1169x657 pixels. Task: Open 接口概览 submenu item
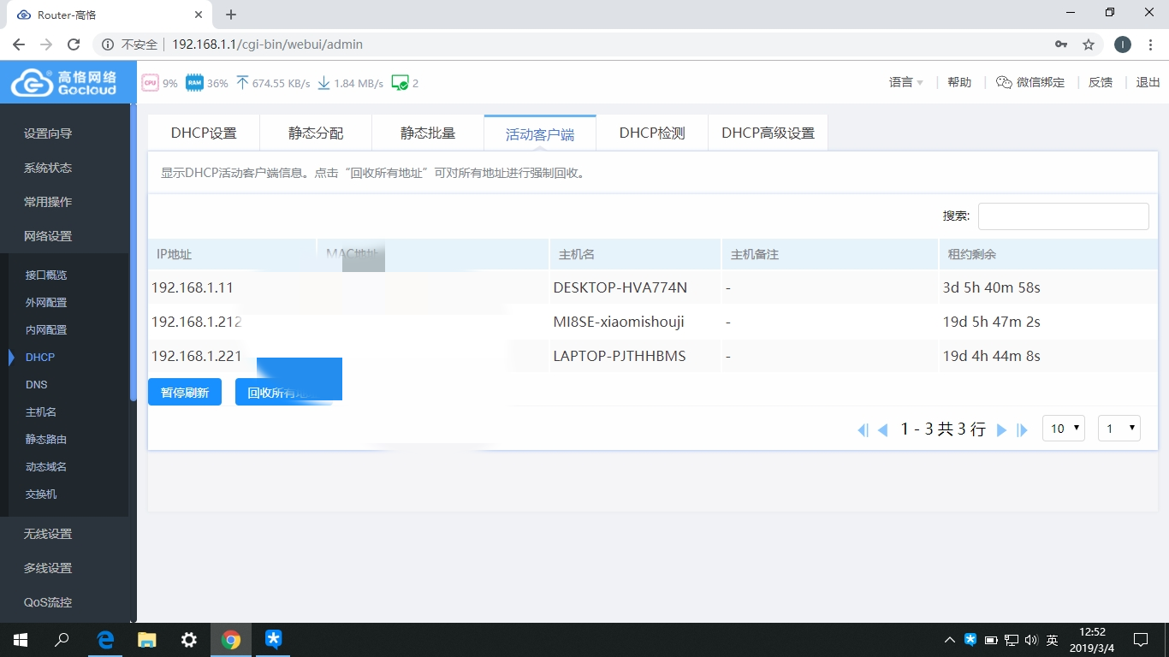point(46,275)
